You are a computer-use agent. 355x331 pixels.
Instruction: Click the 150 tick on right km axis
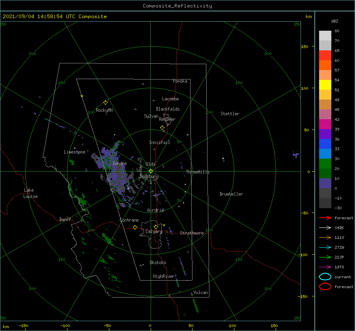pyautogui.click(x=305, y=46)
